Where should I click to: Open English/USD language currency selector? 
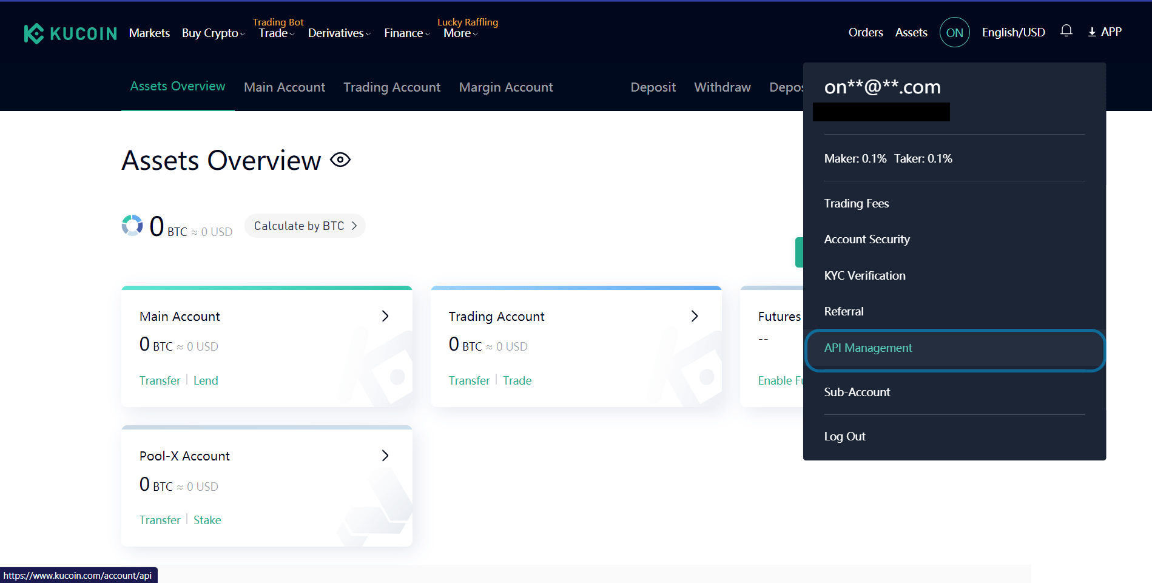coord(1013,33)
